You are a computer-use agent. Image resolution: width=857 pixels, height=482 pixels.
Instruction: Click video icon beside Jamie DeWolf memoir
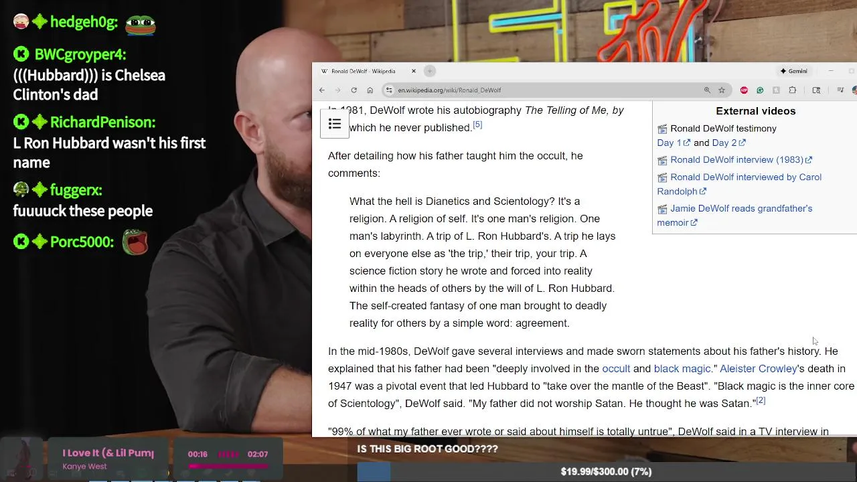pyautogui.click(x=662, y=210)
